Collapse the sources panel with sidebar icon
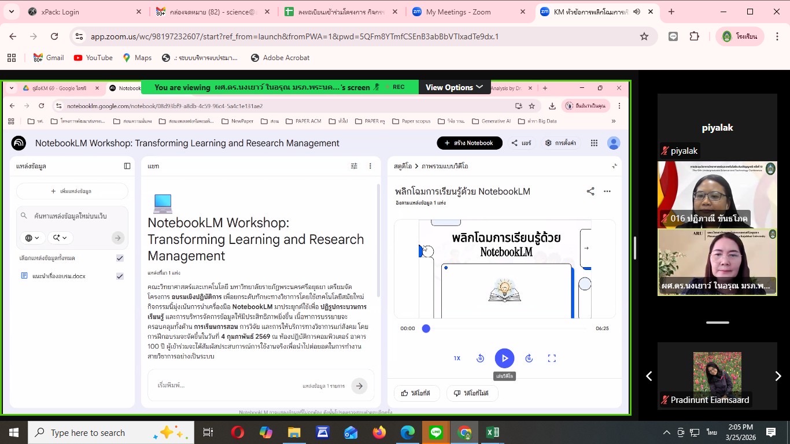Screen dimensions: 790x444 [x=127, y=166]
